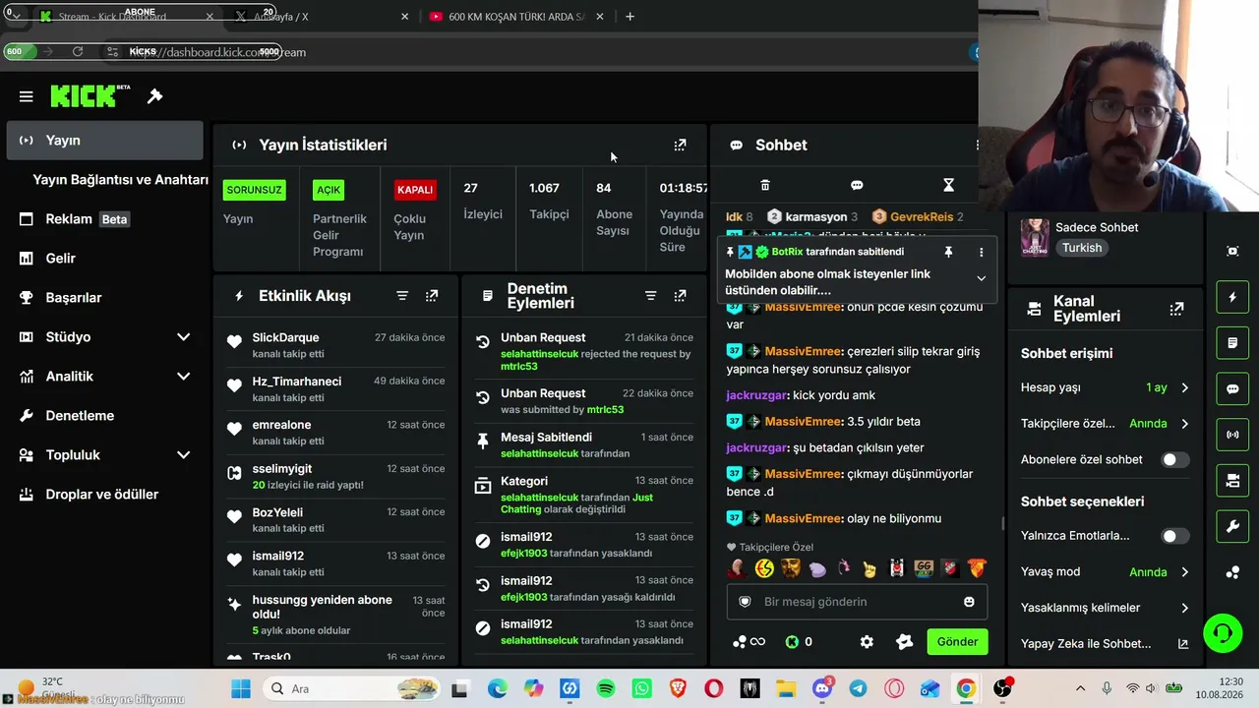This screenshot has width=1259, height=708.
Task: Open the Denetim Eylemleri filter icon
Action: pos(650,296)
